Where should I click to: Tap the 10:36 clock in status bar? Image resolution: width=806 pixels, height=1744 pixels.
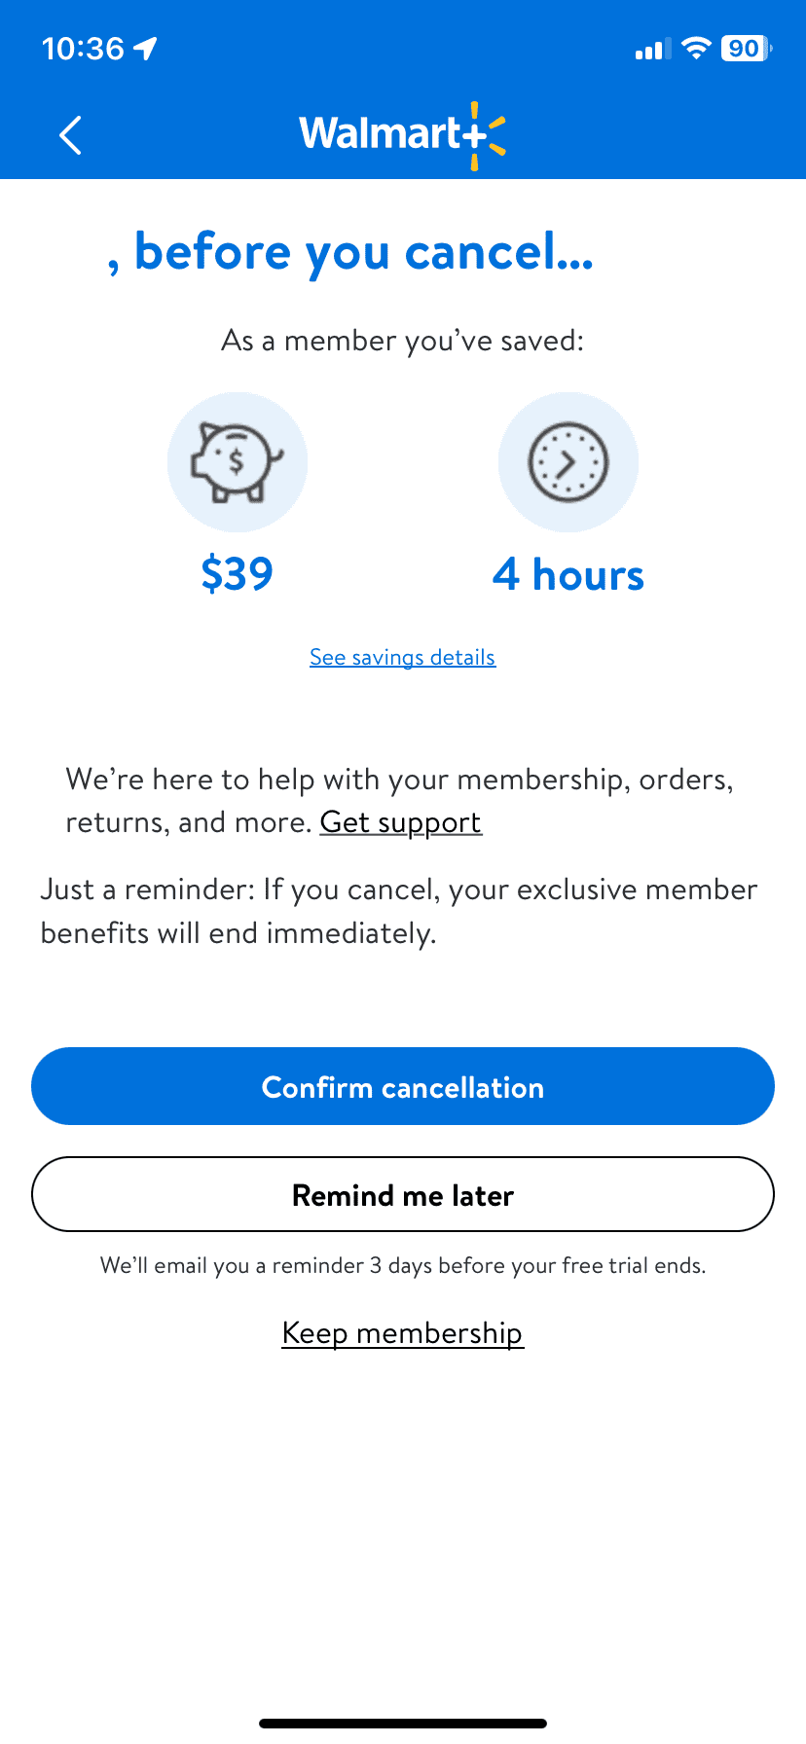[x=83, y=49]
